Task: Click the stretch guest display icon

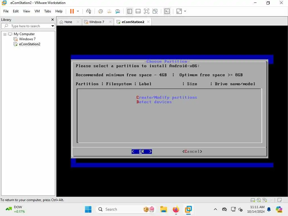Action: [179, 11]
